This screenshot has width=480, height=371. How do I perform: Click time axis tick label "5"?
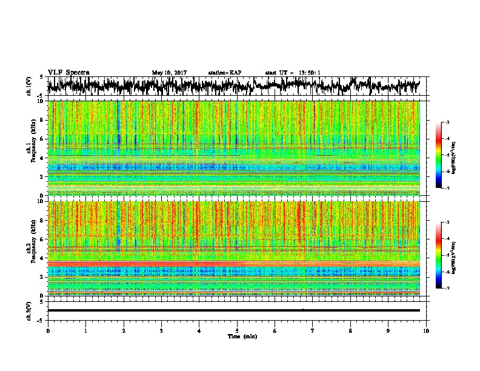[237, 331]
